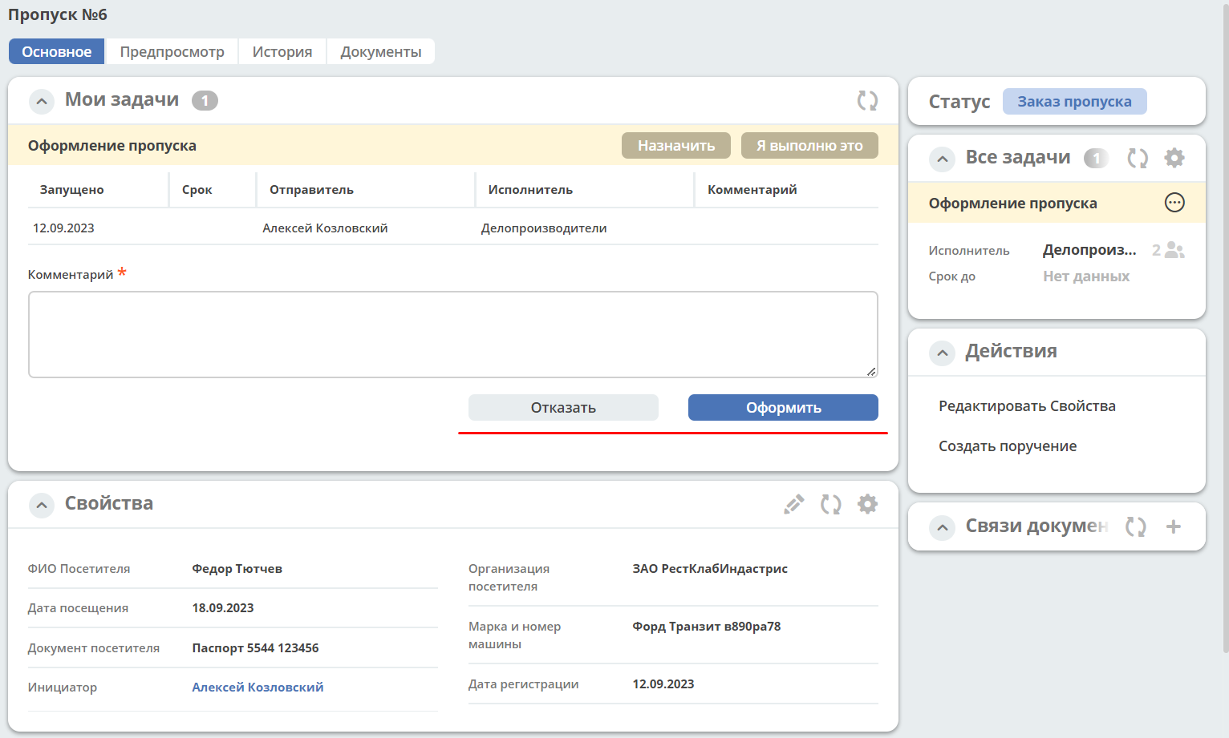Click the truncated Делопроиз... executor value
This screenshot has height=738, width=1229.
pos(1089,250)
